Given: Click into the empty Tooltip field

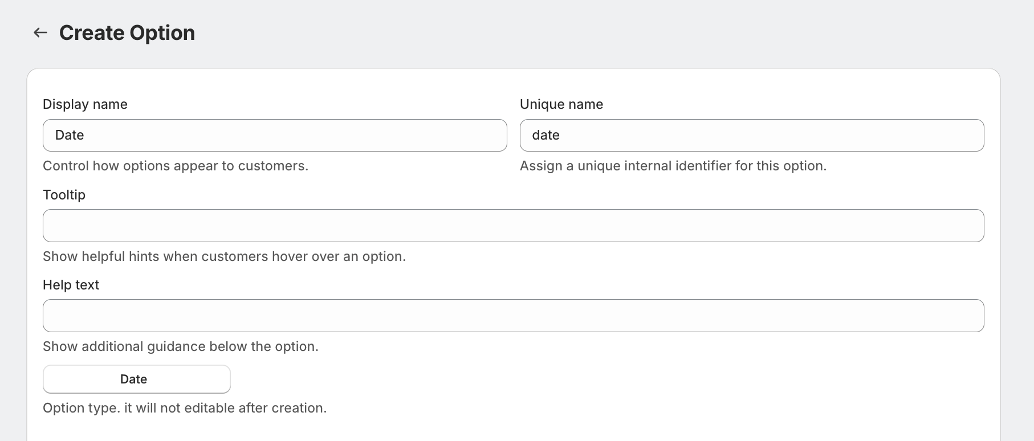Looking at the screenshot, I should (513, 226).
